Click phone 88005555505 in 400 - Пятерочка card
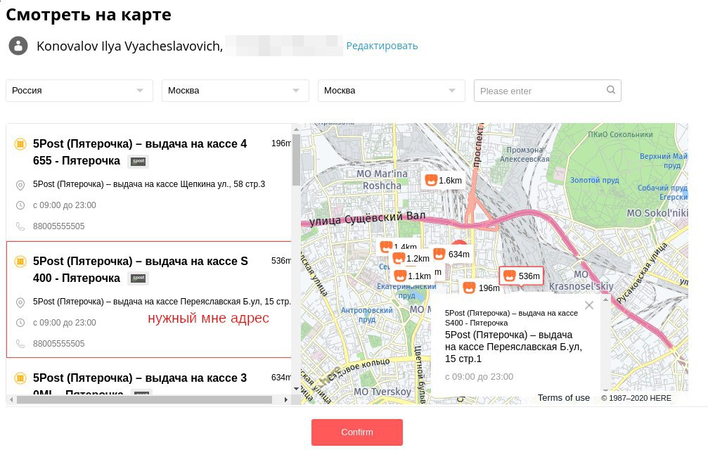 [x=58, y=344]
